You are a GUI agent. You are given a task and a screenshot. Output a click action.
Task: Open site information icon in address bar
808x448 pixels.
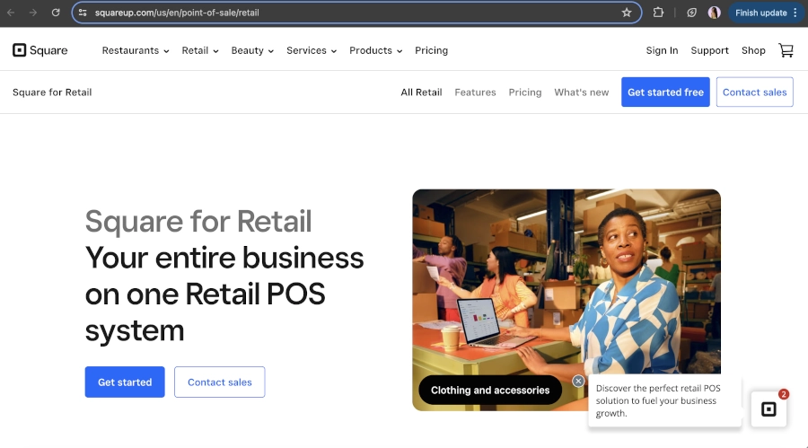(83, 13)
